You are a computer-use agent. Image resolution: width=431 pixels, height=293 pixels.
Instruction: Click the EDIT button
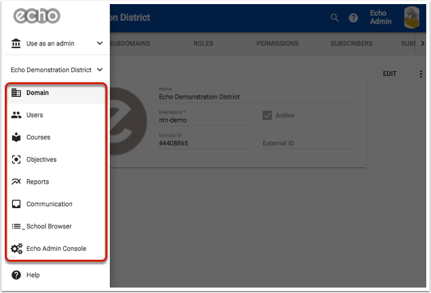390,73
